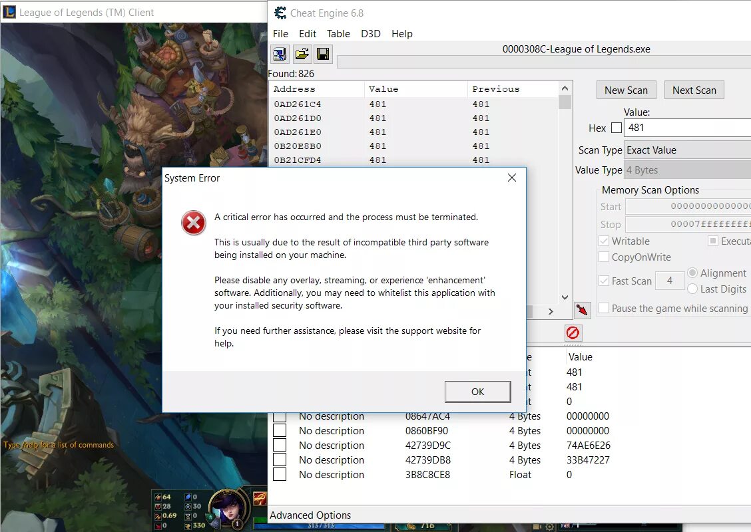Viewport: 751px width, 532px height.
Task: Click the League of Legends client title icon
Action: pyautogui.click(x=9, y=12)
